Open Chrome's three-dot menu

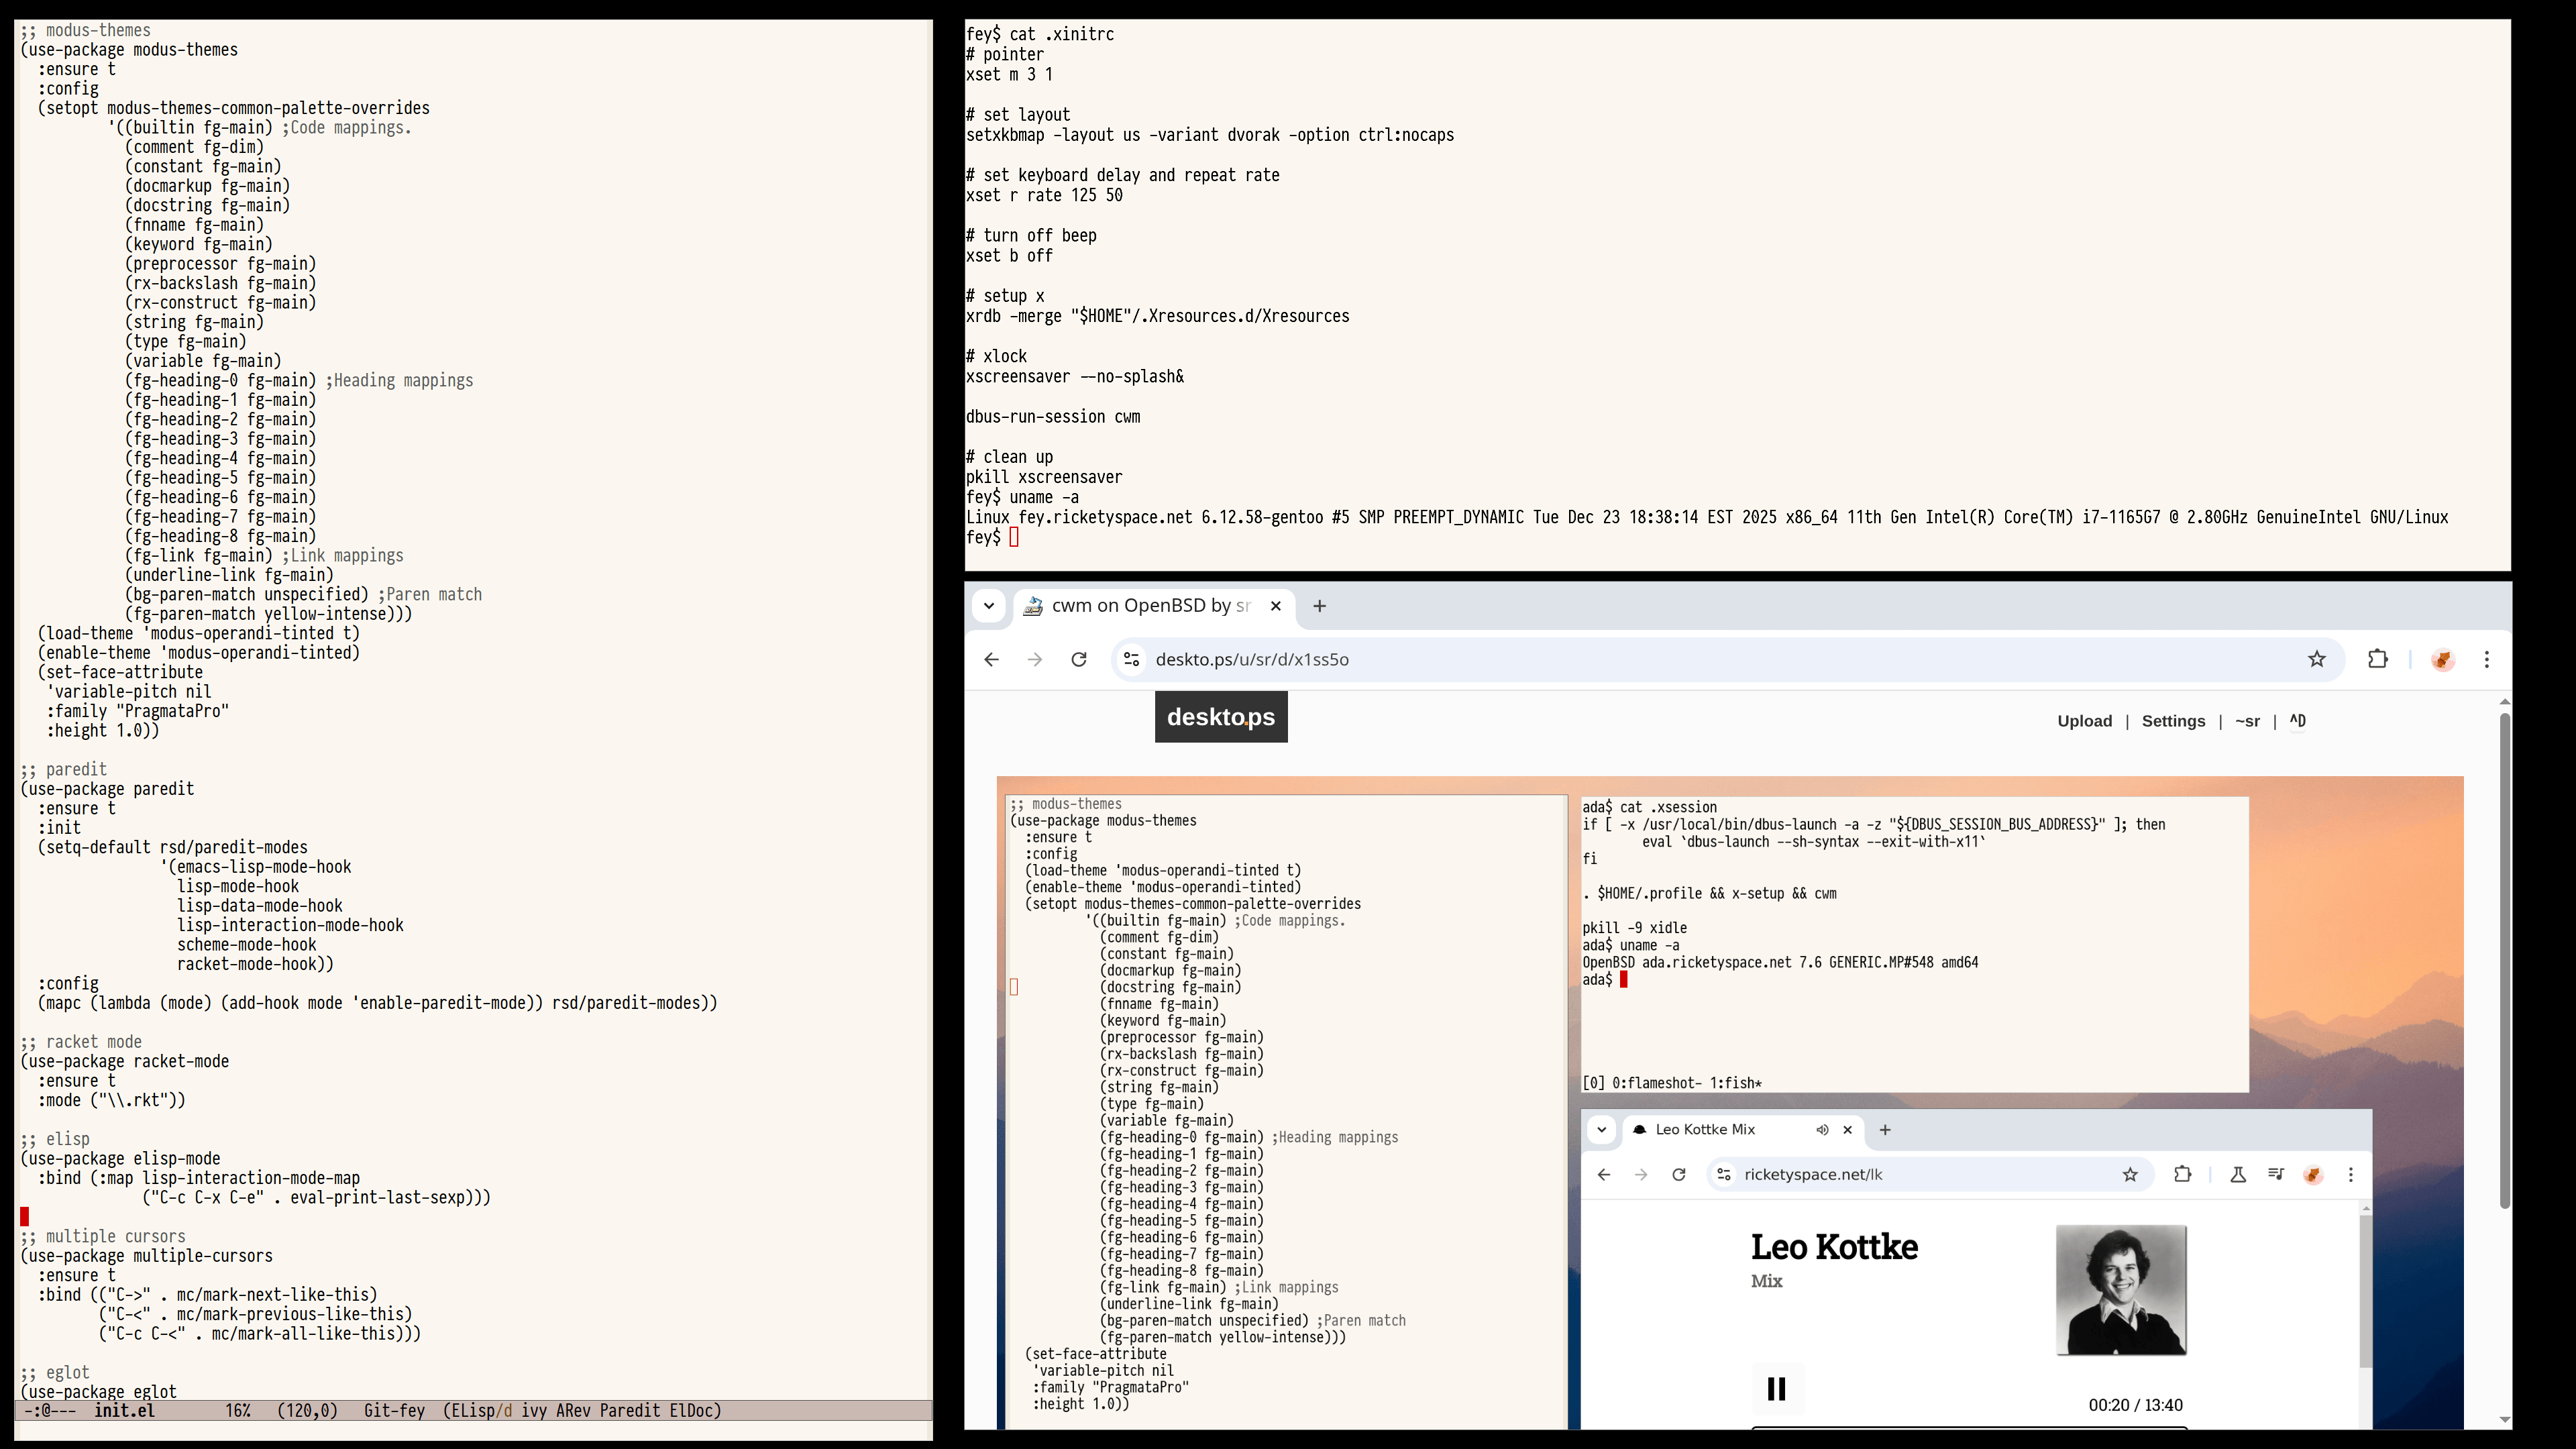coord(2486,659)
